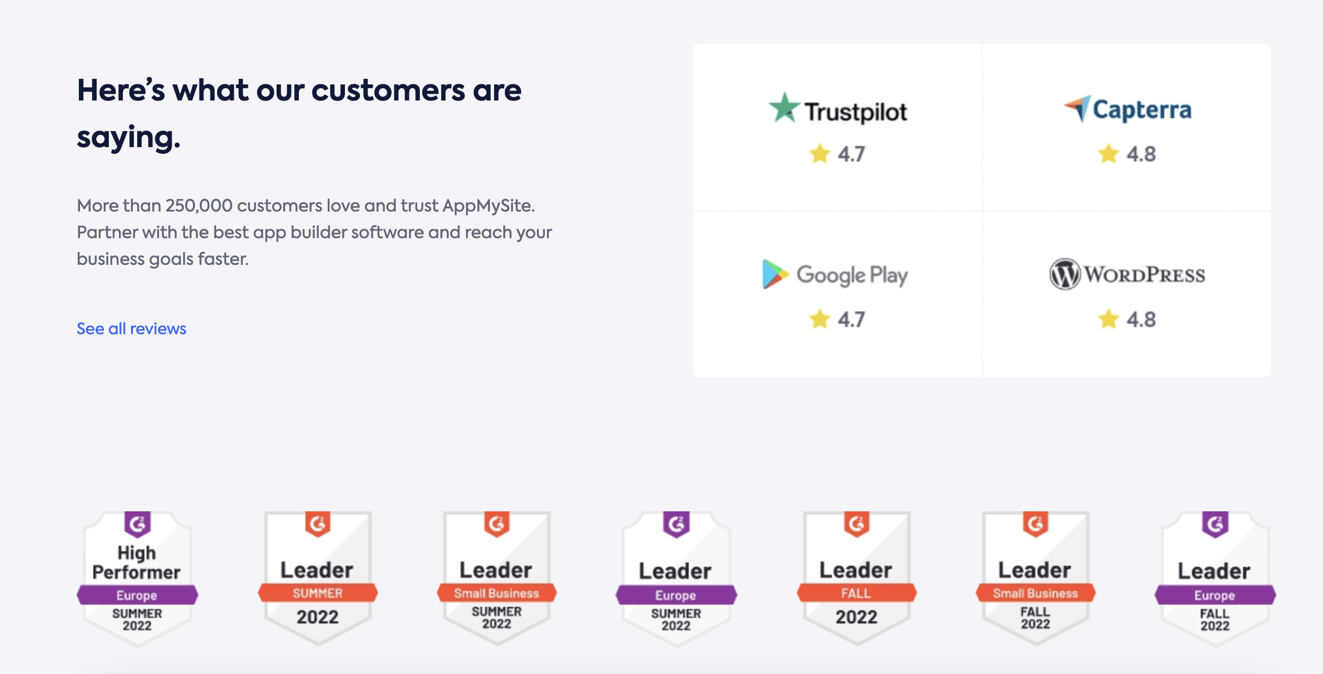Click the Capterra wordmark text

point(1142,110)
